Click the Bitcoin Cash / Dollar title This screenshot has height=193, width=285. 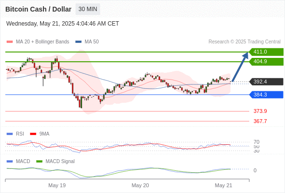(x=38, y=9)
